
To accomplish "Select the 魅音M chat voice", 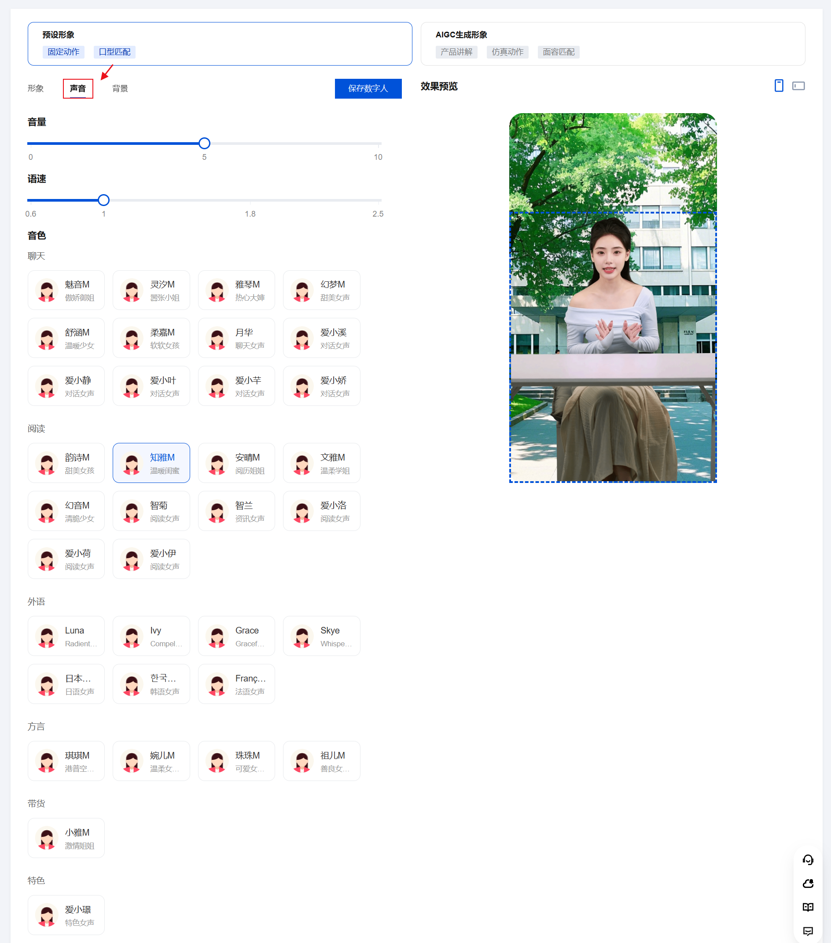I will click(x=66, y=290).
